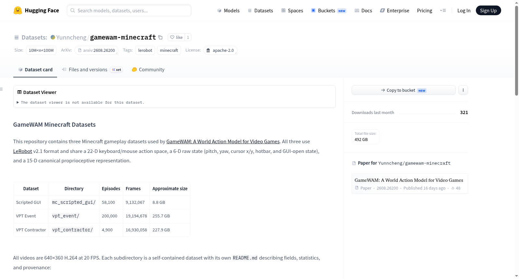The width and height of the screenshot is (519, 279).
Task: Click the 10M<n<100M size tag
Action: [x=41, y=50]
